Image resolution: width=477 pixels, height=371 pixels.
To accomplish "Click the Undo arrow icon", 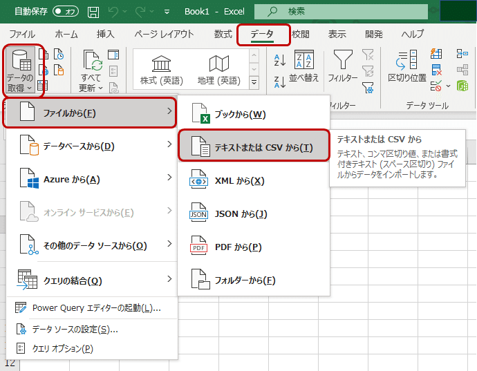I will tap(113, 12).
